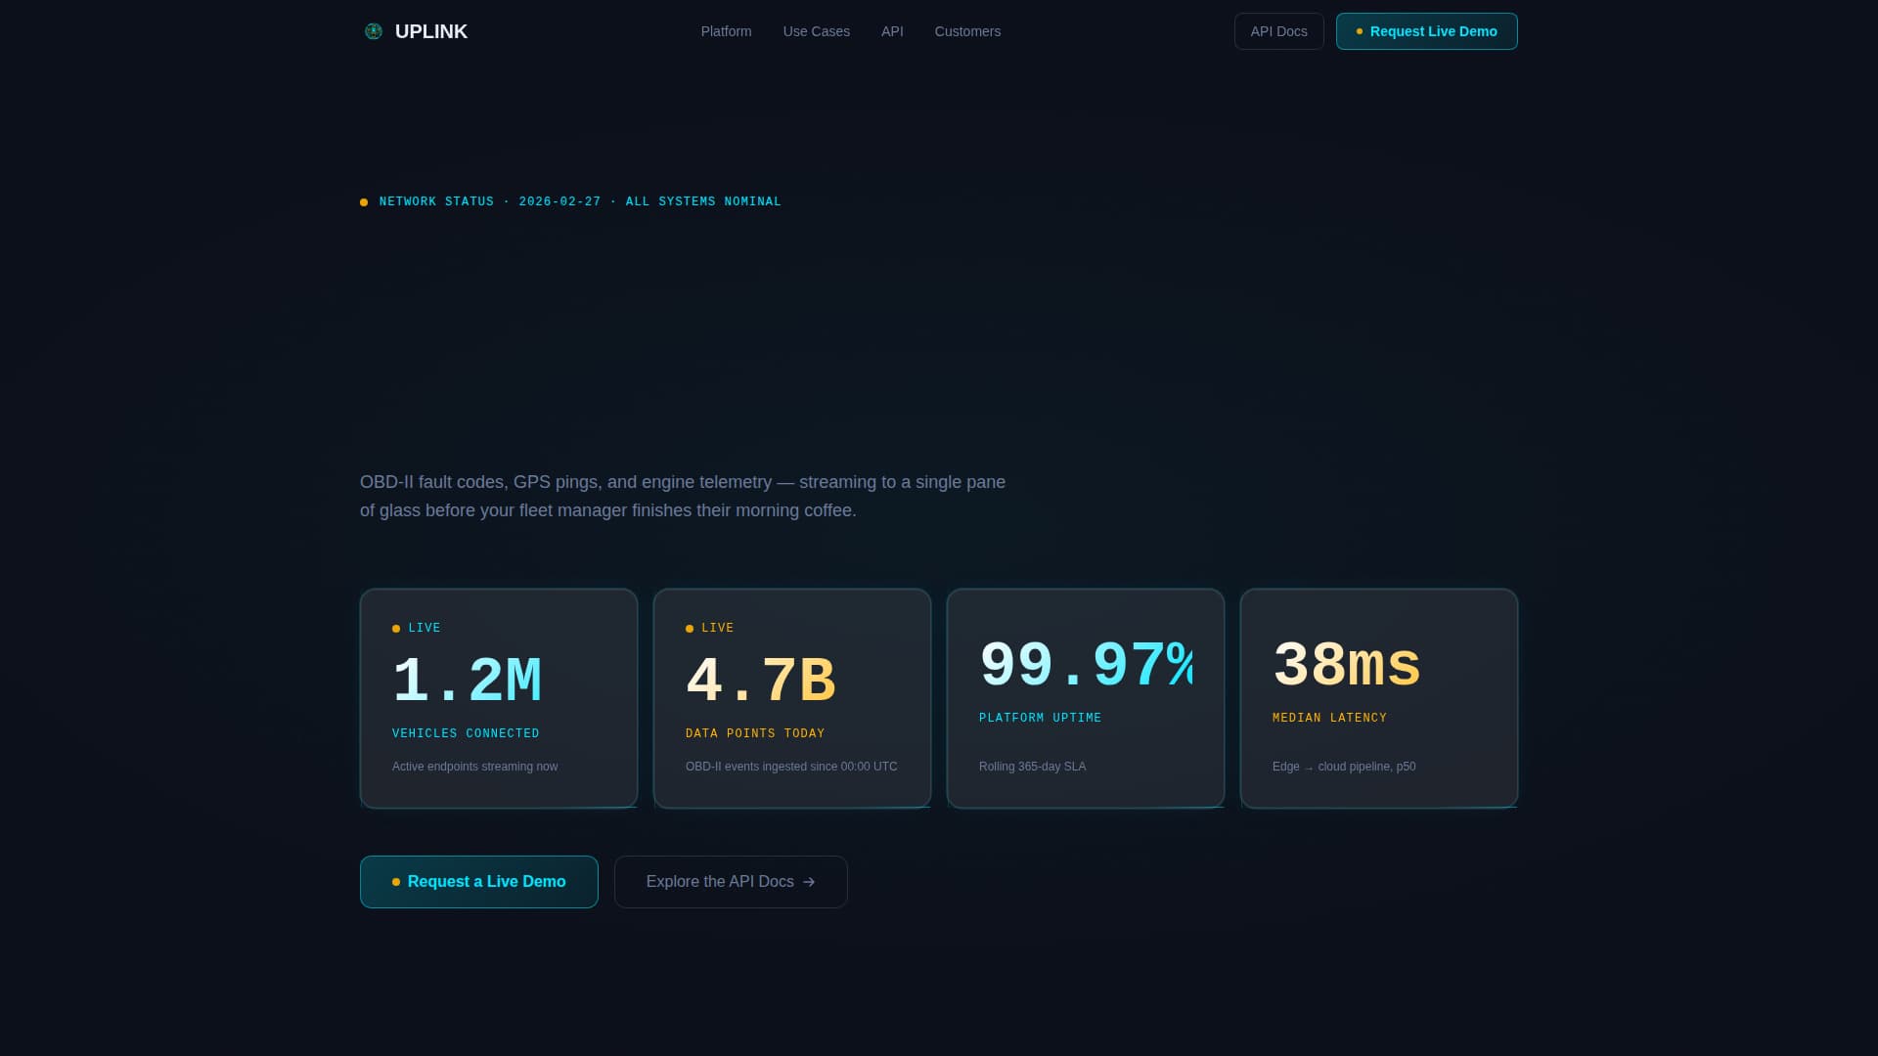Click the 99.97% uptime value
This screenshot has height=1056, width=1878.
coord(1086,665)
